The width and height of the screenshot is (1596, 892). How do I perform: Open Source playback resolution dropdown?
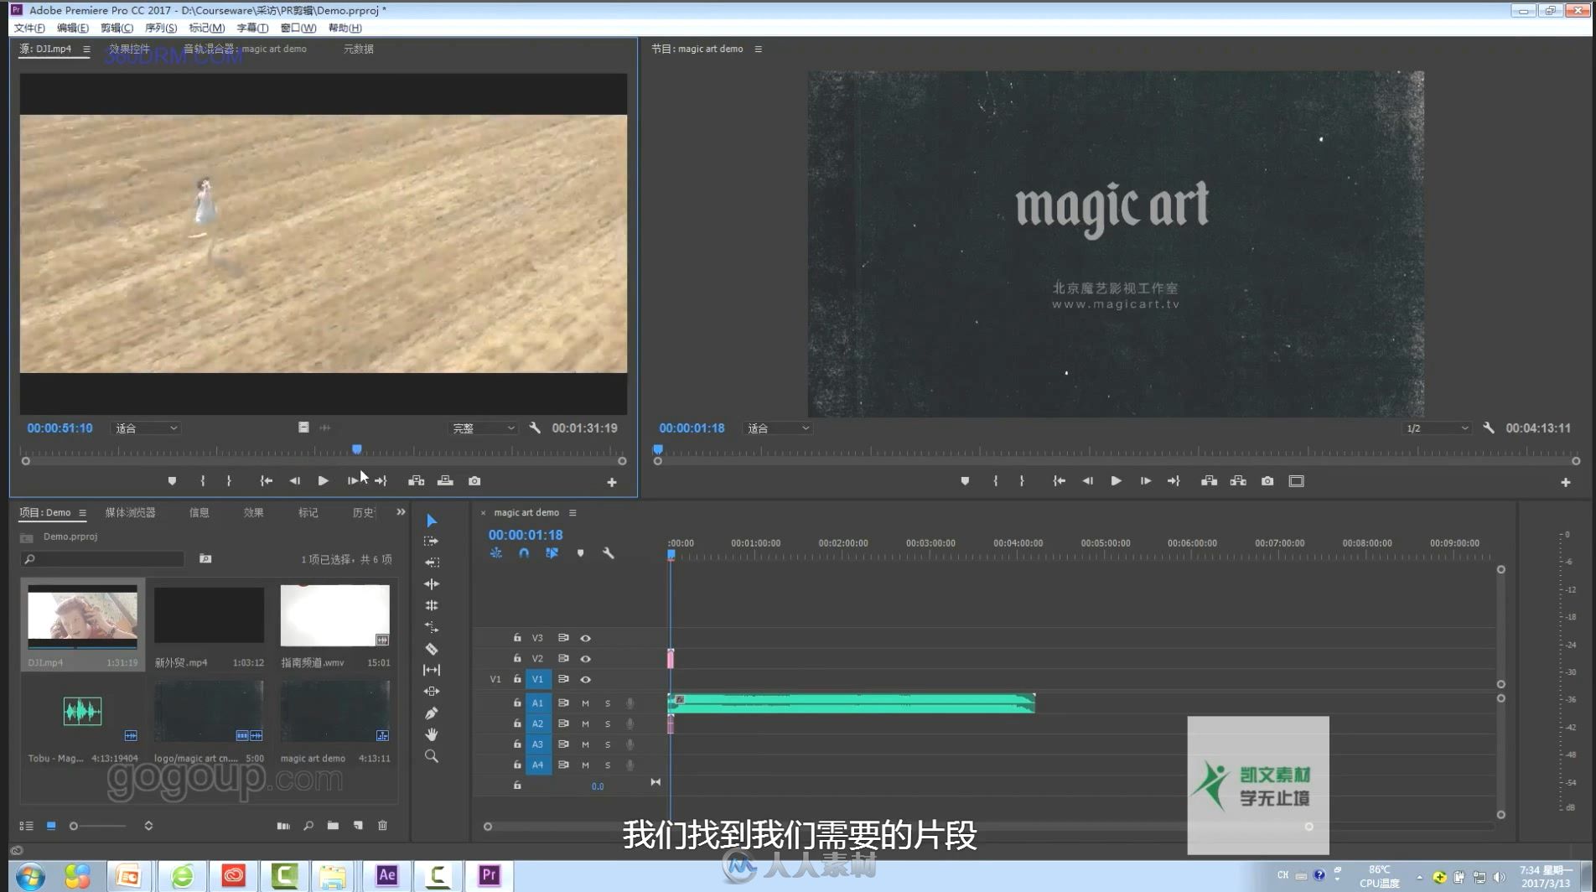tap(484, 428)
